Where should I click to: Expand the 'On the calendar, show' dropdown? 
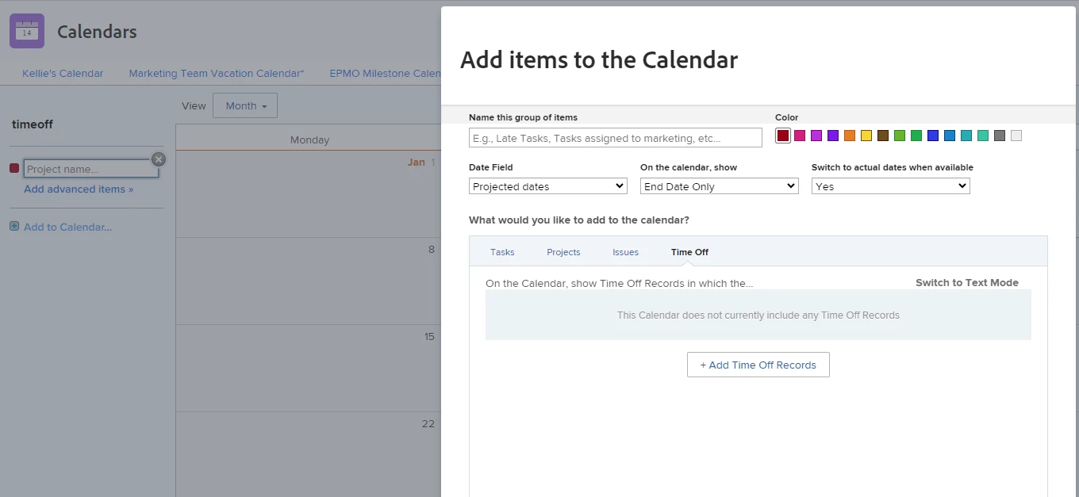(720, 186)
